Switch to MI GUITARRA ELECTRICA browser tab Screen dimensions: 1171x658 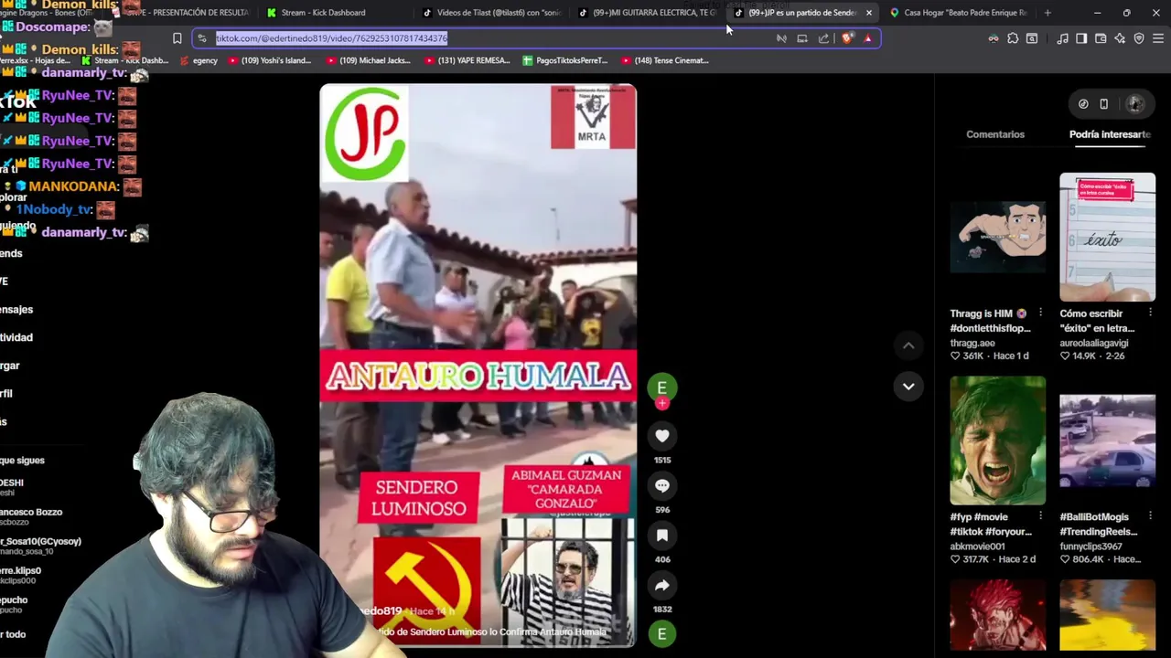[x=649, y=13]
